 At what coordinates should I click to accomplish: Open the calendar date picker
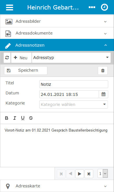(103, 94)
